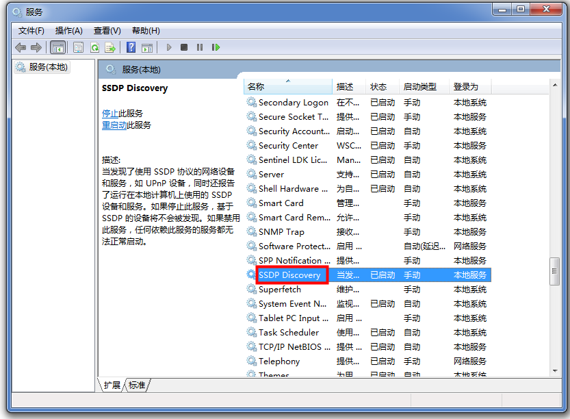This screenshot has width=570, height=419.
Task: Click the 重启动 service link
Action: [x=114, y=125]
